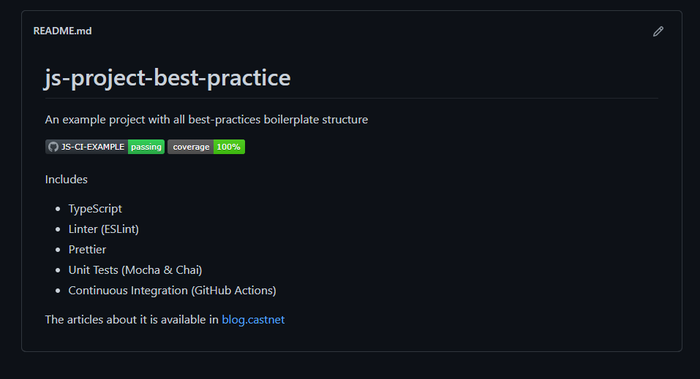Image resolution: width=700 pixels, height=379 pixels.
Task: Click the js-project-best-practice heading
Action: tap(168, 77)
